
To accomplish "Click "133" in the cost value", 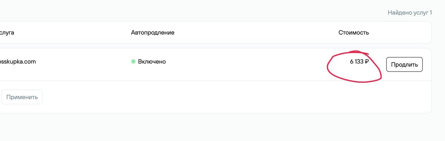I will tap(359, 62).
